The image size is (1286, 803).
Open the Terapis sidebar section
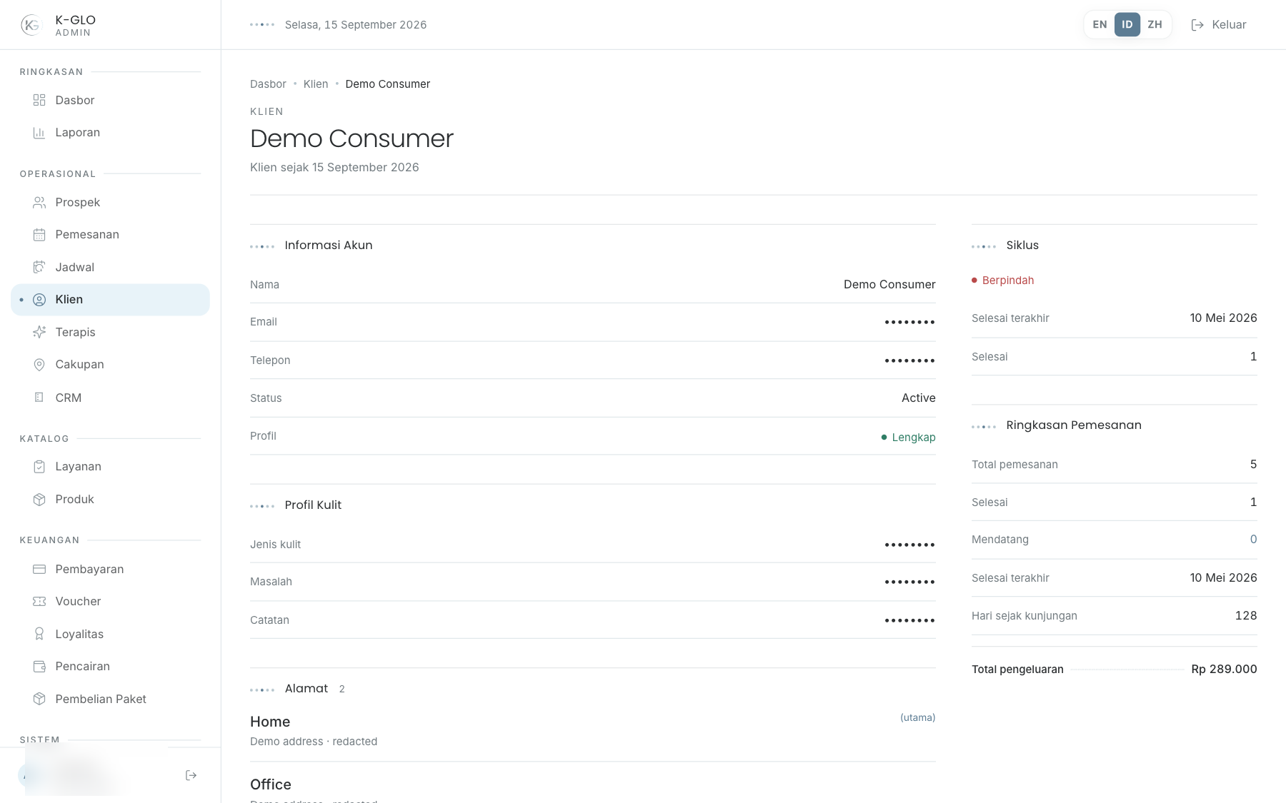tap(110, 333)
